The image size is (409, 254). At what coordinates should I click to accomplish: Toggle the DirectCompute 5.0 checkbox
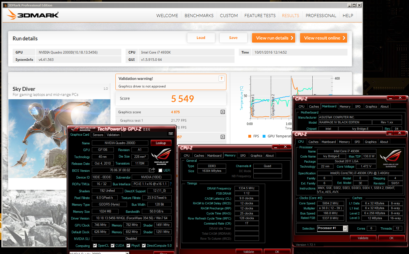(144, 246)
